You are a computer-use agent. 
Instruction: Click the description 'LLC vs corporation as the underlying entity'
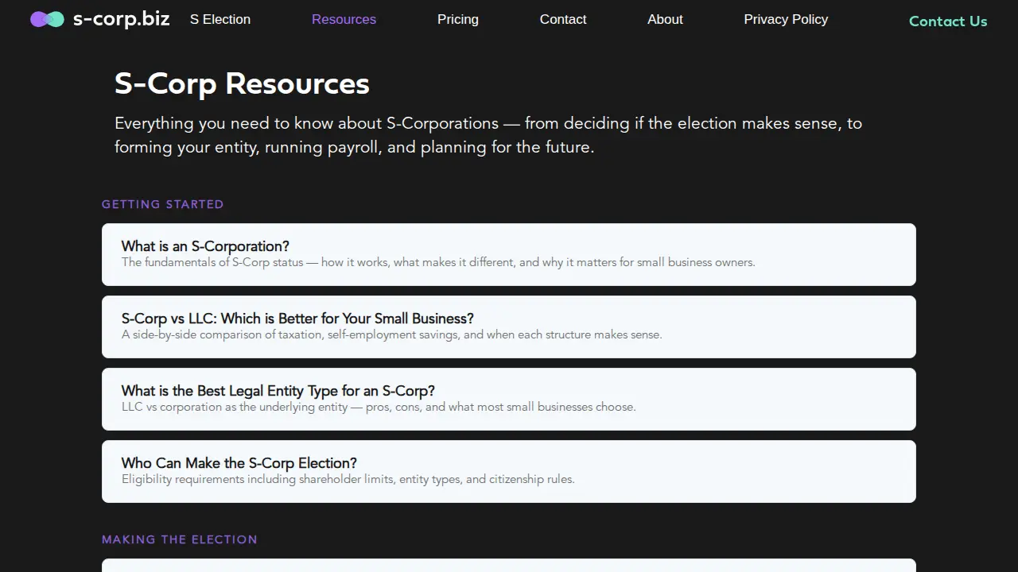click(x=379, y=407)
